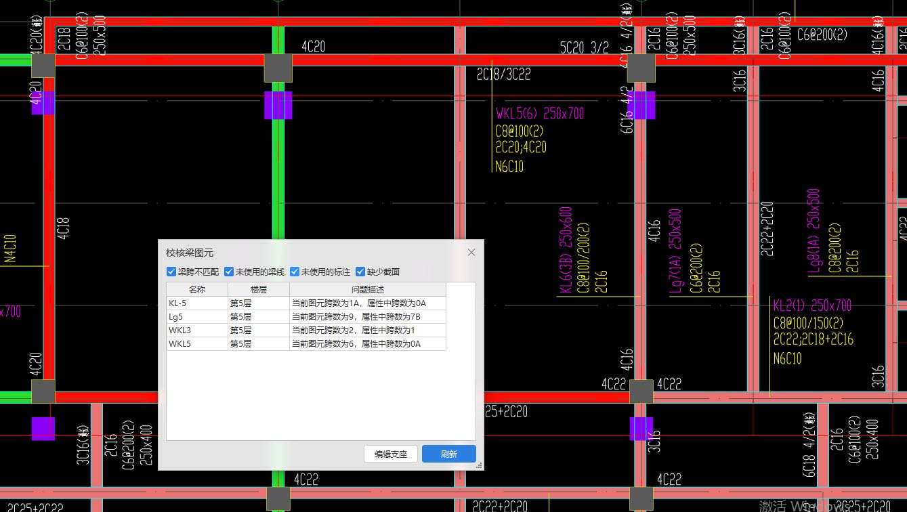The width and height of the screenshot is (907, 512).
Task: Toggle the 缺少截面 checkbox
Action: coord(360,272)
